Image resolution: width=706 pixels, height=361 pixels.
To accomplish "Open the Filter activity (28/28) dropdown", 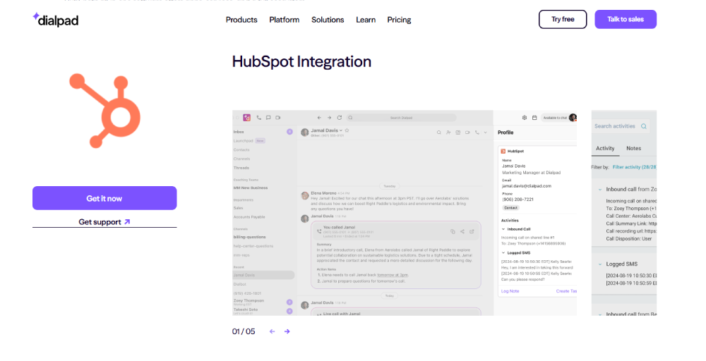I will 635,167.
